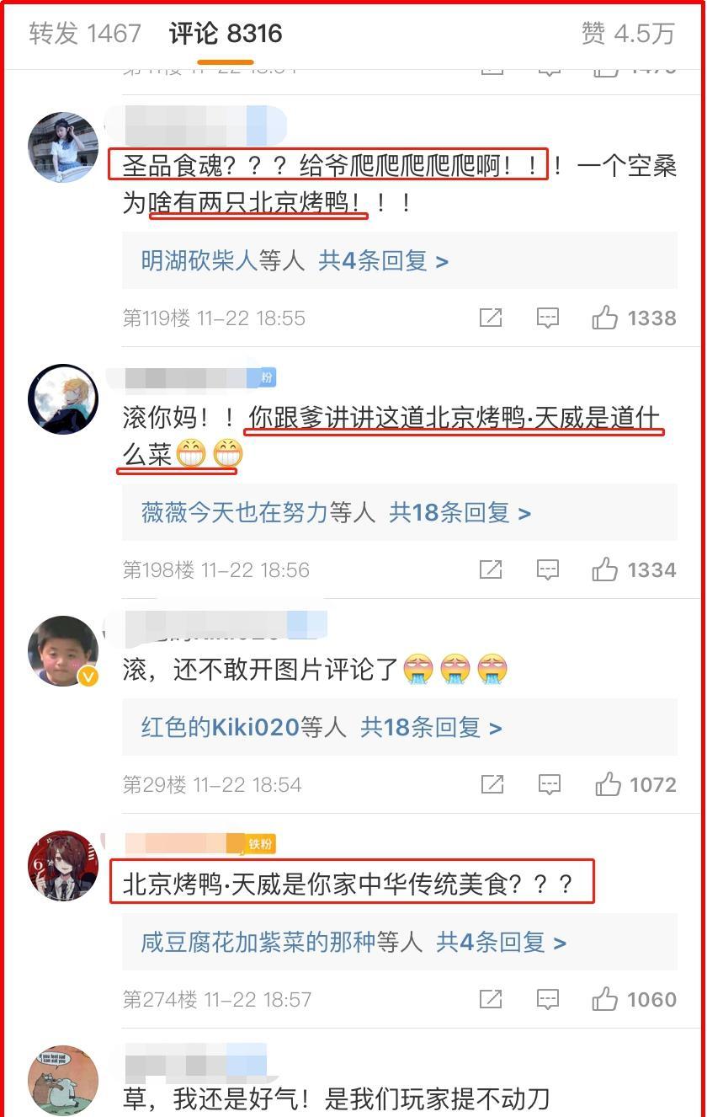Viewport: 707px width, 1117px height.
Task: Tap the share icon on floor 198 comment
Action: pos(491,569)
